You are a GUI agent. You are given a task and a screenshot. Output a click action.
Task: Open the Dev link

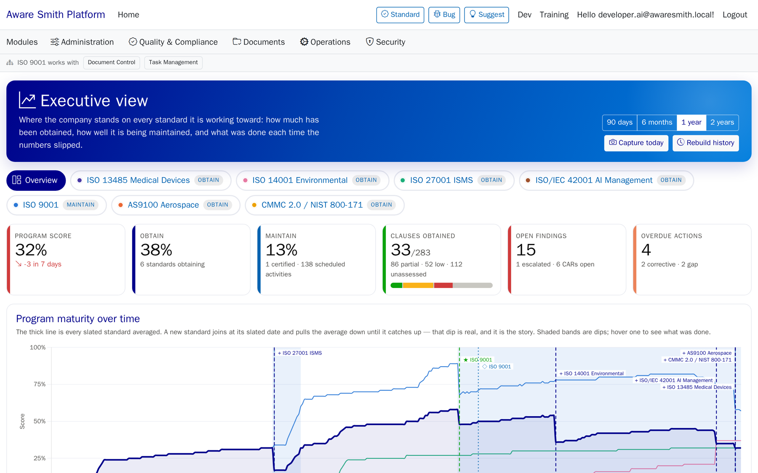click(x=524, y=15)
